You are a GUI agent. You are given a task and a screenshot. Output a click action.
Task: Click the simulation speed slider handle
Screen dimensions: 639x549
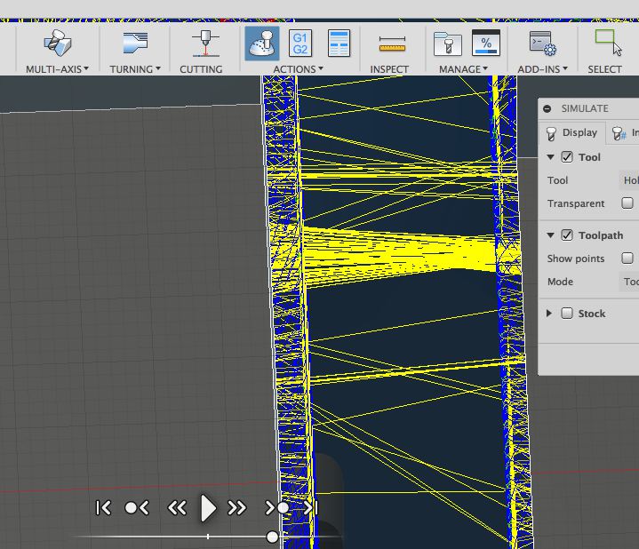pos(272,537)
